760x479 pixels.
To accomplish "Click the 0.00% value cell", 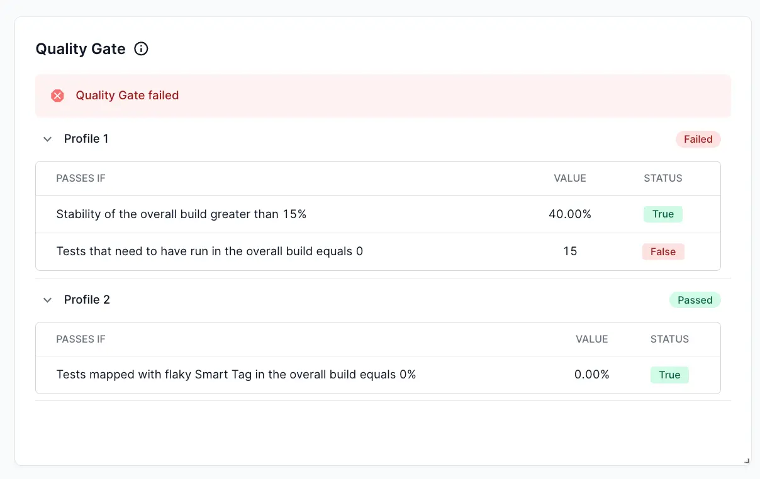I will (591, 375).
